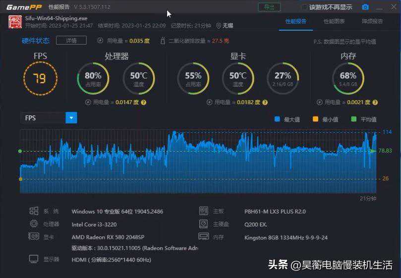The image size is (401, 278).
Task: Click the 详情 details button
Action: (71, 41)
